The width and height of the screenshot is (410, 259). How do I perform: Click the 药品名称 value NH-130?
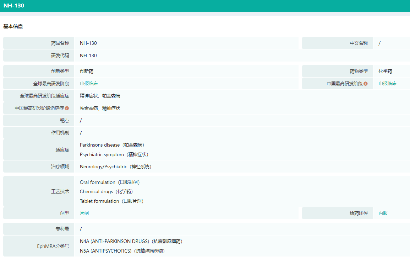click(x=88, y=43)
